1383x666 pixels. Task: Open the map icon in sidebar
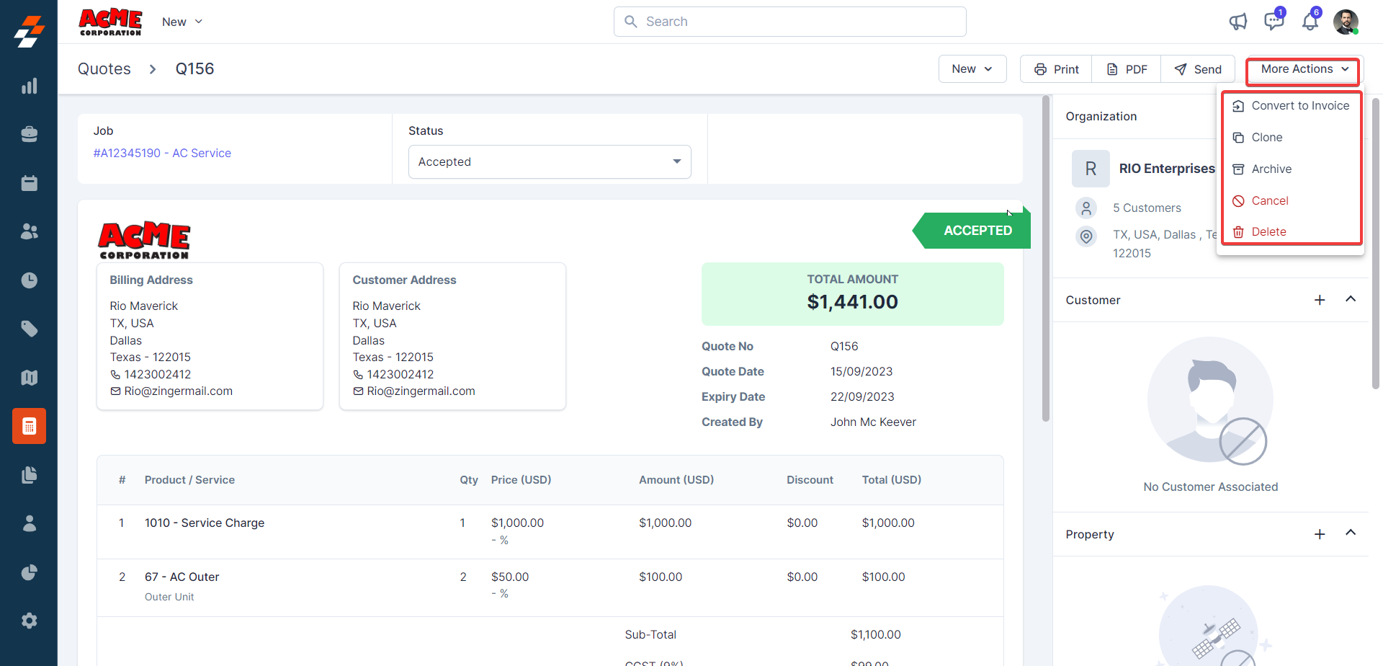click(x=29, y=378)
